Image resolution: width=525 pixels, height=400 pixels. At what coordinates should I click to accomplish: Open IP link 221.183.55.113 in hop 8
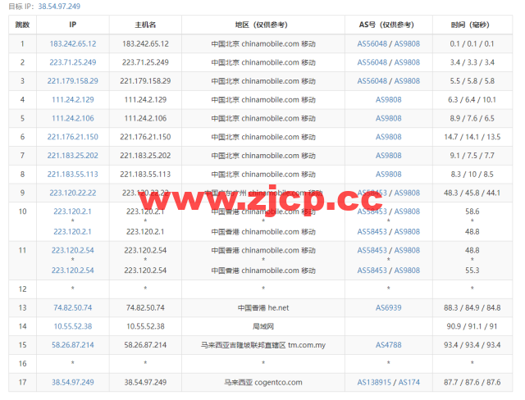[73, 175]
